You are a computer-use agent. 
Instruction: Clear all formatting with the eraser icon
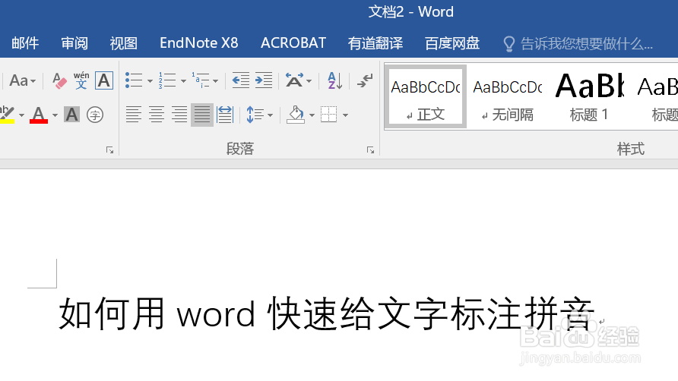[59, 80]
